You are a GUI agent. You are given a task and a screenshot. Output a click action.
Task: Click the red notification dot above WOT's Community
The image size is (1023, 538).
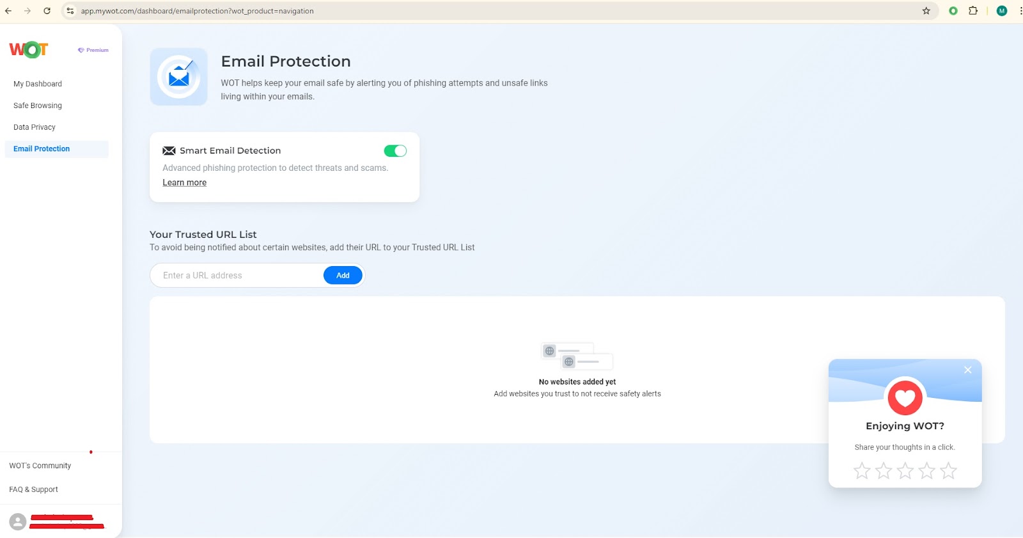(91, 452)
